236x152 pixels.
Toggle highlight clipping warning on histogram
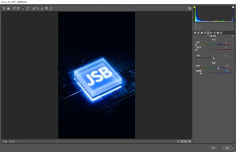tap(233, 7)
